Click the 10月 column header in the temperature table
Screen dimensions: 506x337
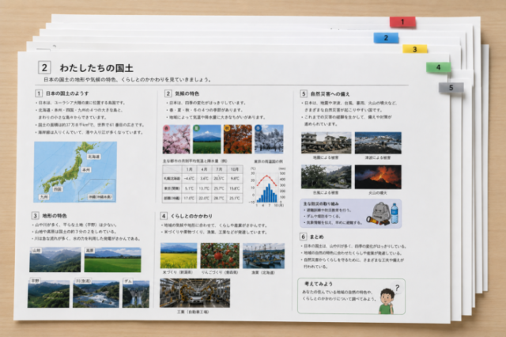coord(235,169)
